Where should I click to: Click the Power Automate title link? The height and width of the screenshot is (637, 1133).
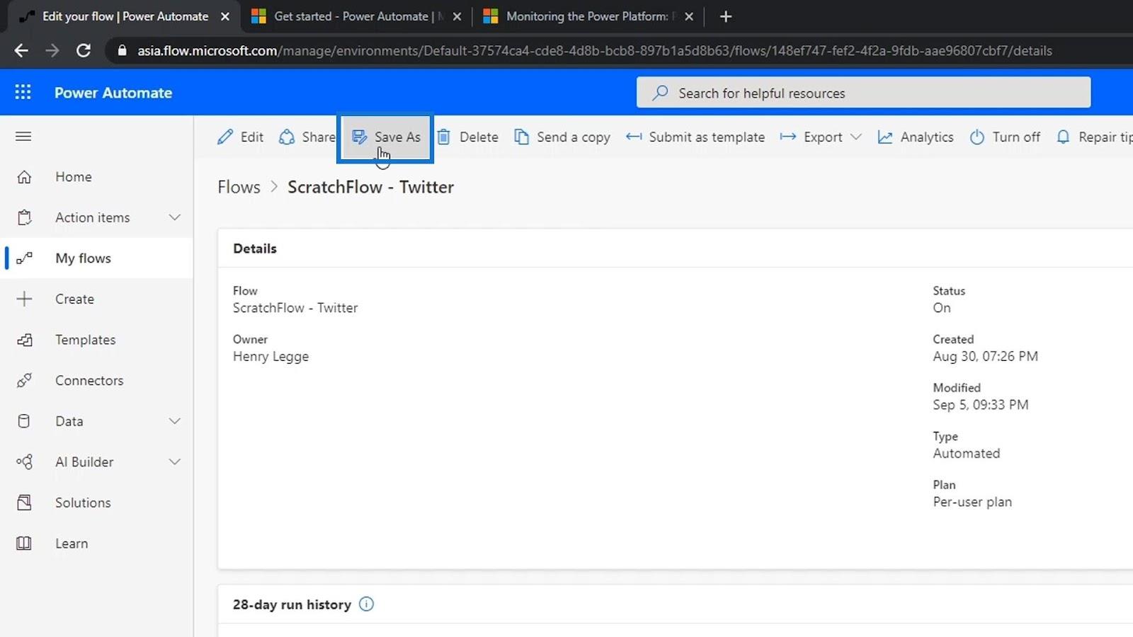113,93
